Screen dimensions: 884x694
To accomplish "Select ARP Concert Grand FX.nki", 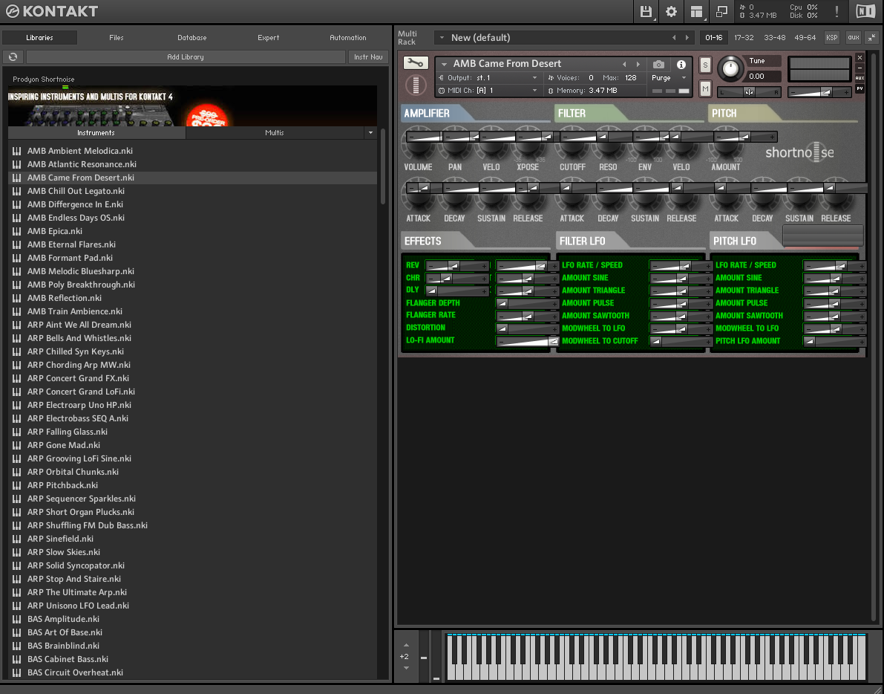I will (x=192, y=379).
